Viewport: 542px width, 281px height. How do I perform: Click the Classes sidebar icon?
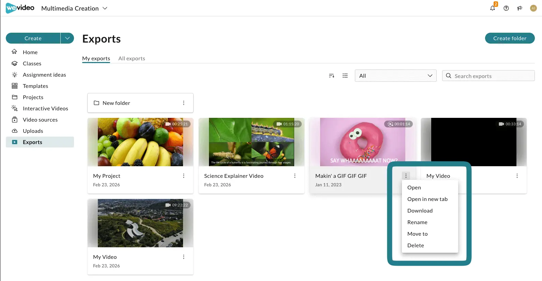click(14, 63)
